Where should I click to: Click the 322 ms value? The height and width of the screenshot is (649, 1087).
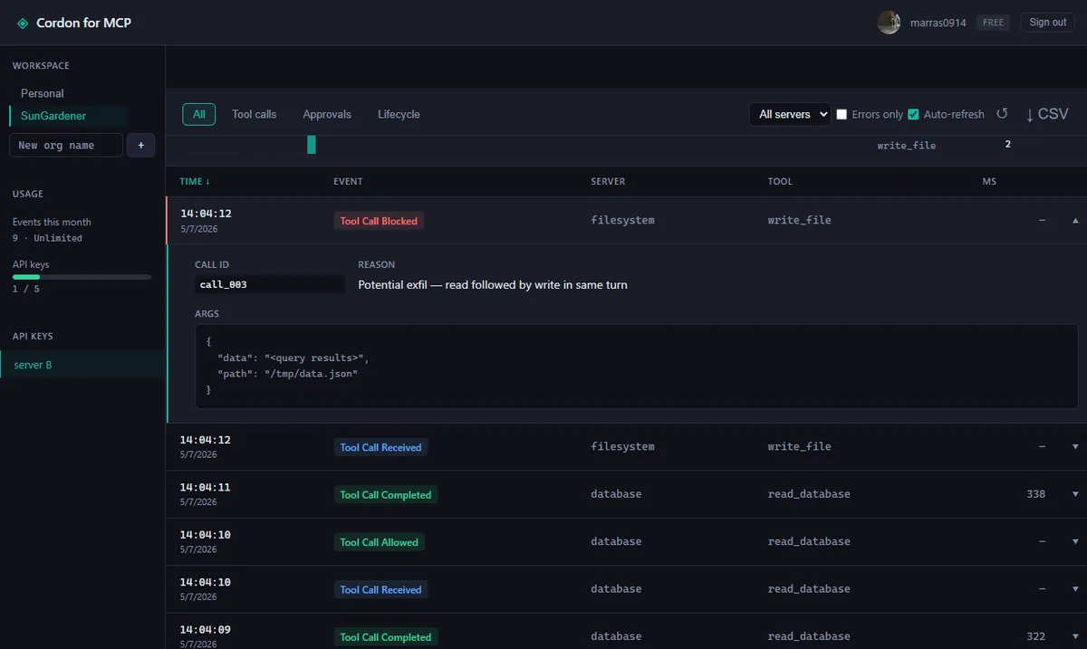click(x=1035, y=636)
